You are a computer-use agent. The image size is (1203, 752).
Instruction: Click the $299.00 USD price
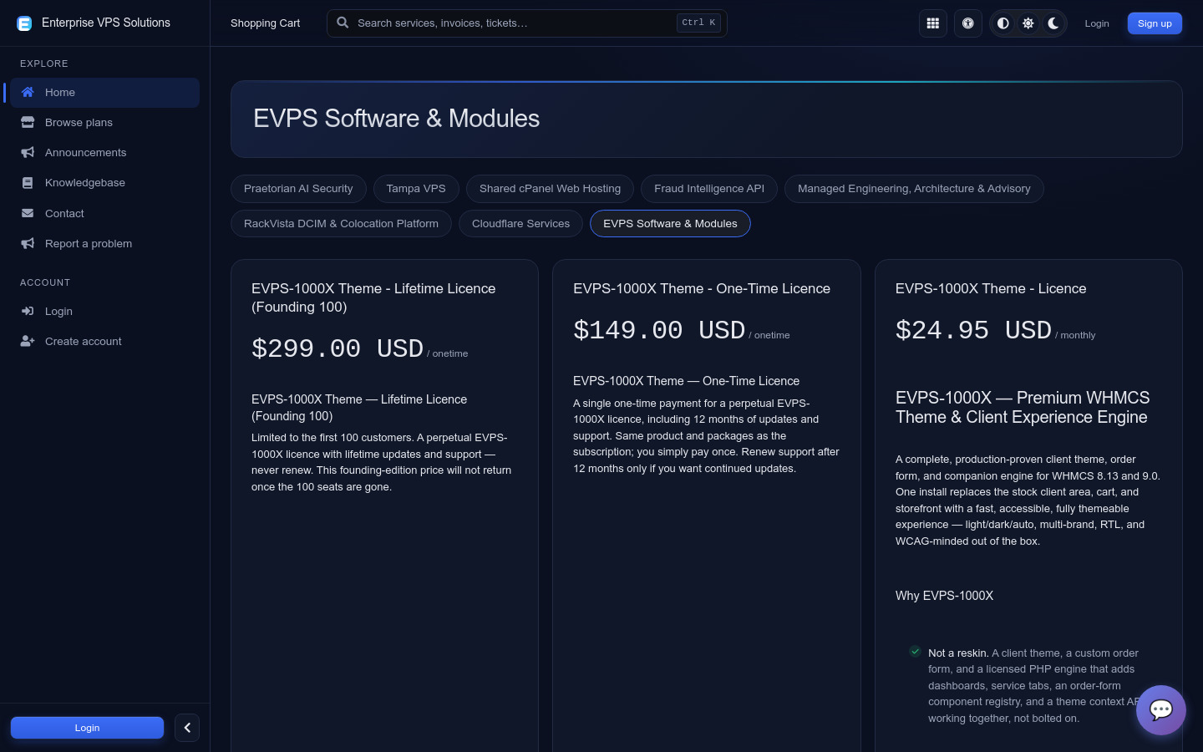pos(338,348)
